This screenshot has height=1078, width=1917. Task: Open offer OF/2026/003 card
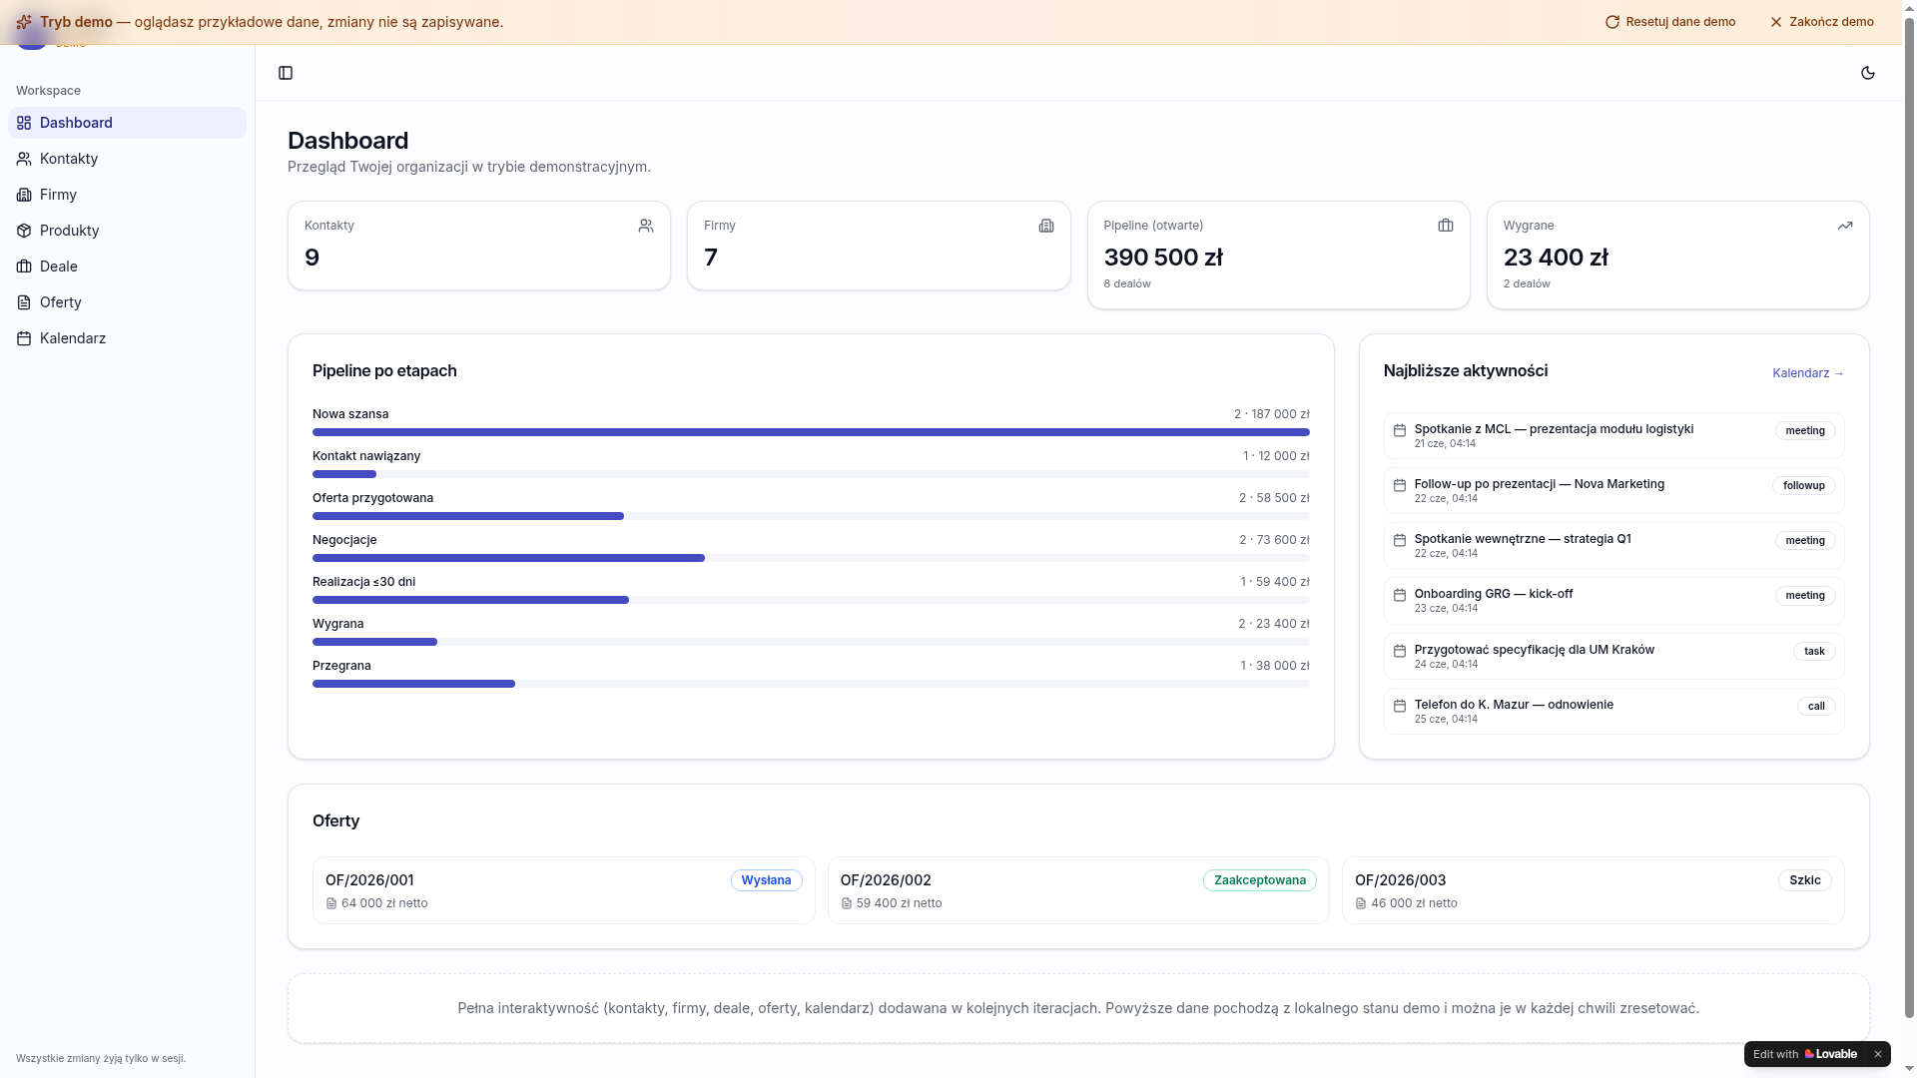coord(1593,890)
